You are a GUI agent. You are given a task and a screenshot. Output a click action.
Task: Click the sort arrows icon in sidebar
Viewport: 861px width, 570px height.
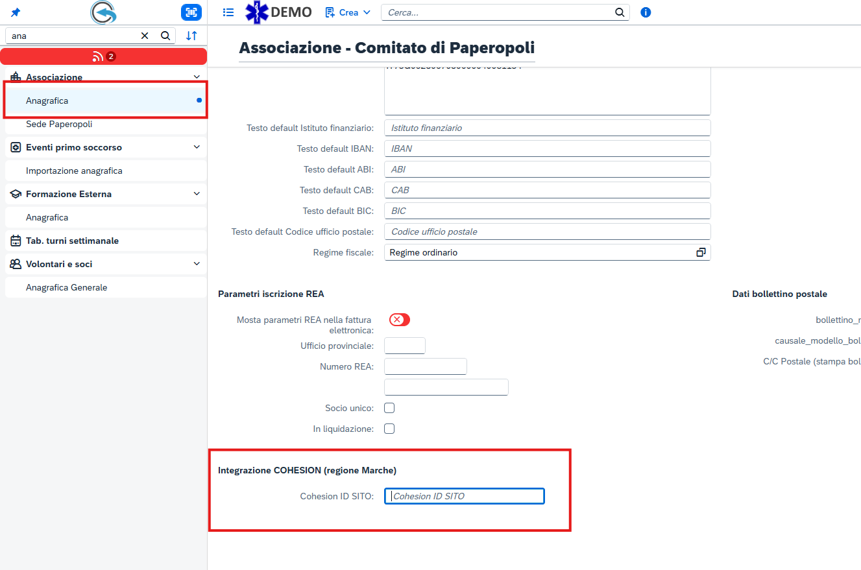191,36
